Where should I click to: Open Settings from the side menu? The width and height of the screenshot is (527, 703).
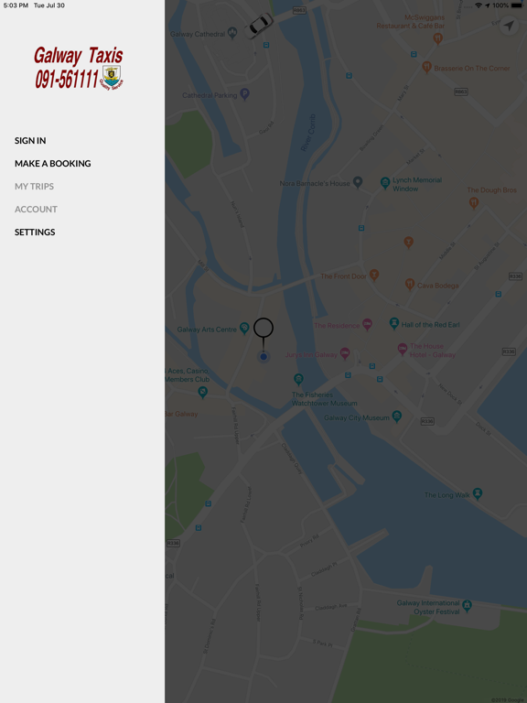point(35,232)
